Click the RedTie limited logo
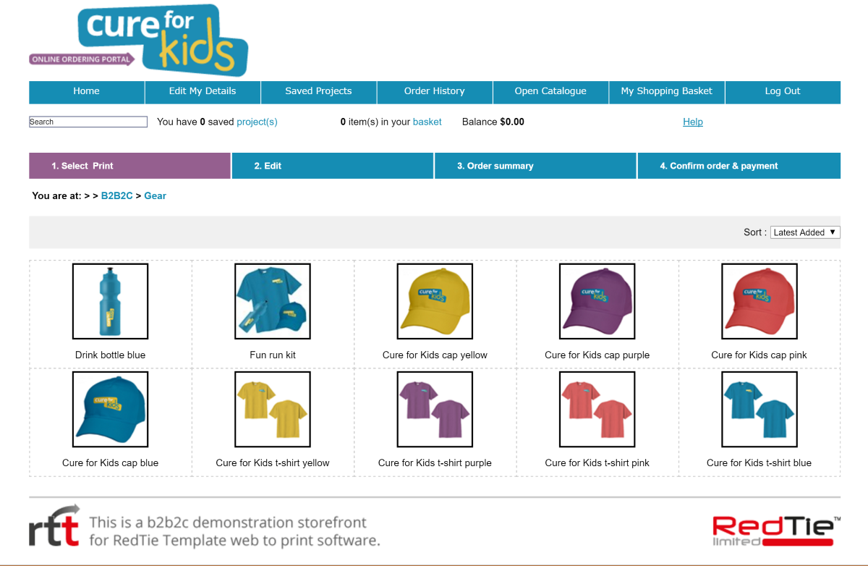 pyautogui.click(x=775, y=531)
